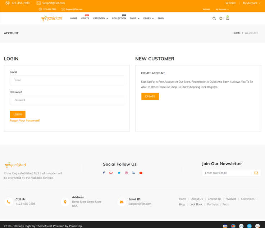Open the Google Plus social icon
Screen dimensions: 265x228
(x=111, y=173)
